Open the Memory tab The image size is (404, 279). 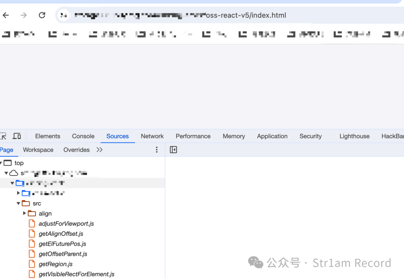(x=234, y=136)
